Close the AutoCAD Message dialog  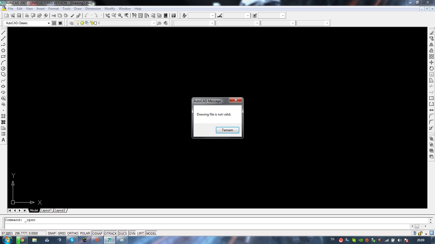pos(236,100)
